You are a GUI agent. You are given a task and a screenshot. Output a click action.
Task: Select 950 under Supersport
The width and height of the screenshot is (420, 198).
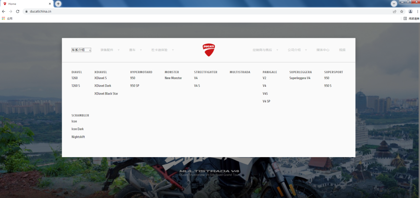coord(327,78)
